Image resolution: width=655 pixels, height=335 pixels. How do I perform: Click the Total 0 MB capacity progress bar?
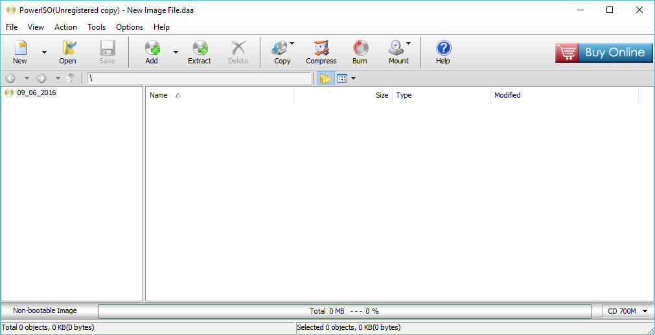(x=345, y=311)
